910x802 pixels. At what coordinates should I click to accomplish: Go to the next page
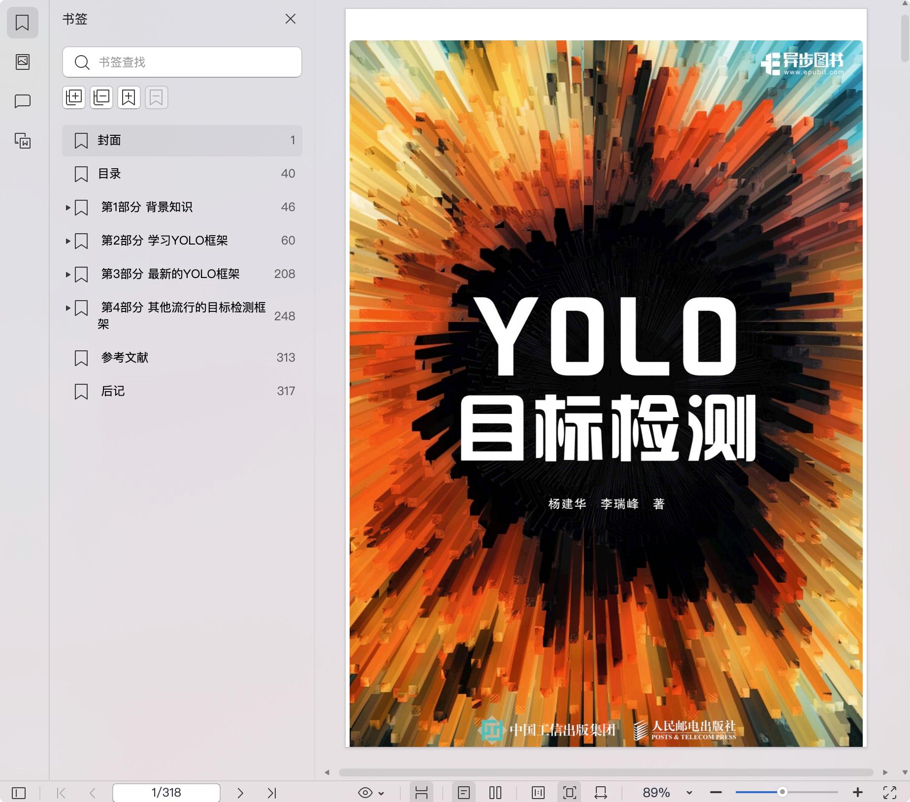click(x=240, y=793)
